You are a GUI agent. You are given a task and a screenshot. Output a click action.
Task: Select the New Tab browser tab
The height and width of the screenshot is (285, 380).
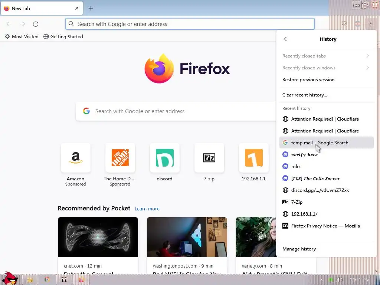[42, 8]
